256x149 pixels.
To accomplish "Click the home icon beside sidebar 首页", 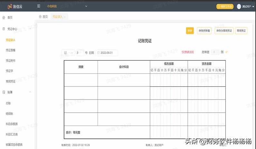I will [4, 18].
